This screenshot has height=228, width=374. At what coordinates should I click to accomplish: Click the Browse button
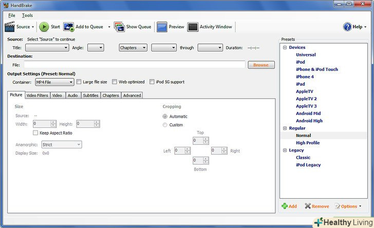261,65
